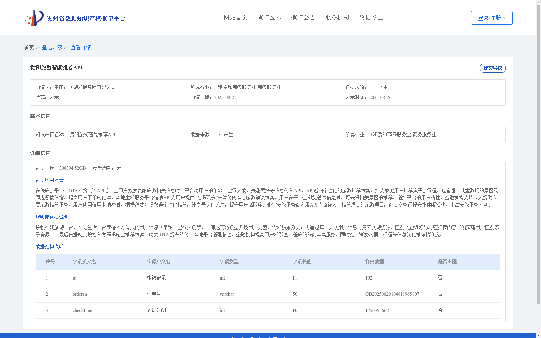Click the id field name cell
The width and height of the screenshot is (541, 338).
pyautogui.click(x=74, y=278)
